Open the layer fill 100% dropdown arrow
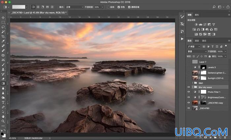This screenshot has width=231, height=140. tap(225, 56)
